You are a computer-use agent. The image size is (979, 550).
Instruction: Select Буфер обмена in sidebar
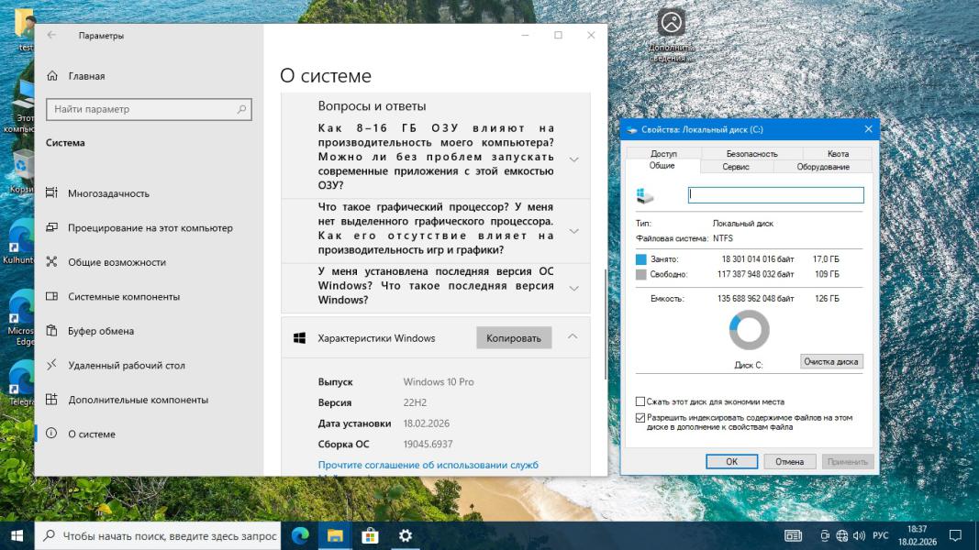click(x=101, y=331)
